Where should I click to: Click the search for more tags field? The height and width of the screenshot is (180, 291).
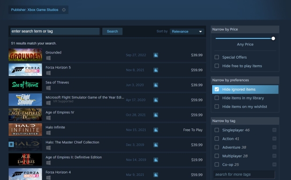[244, 174]
